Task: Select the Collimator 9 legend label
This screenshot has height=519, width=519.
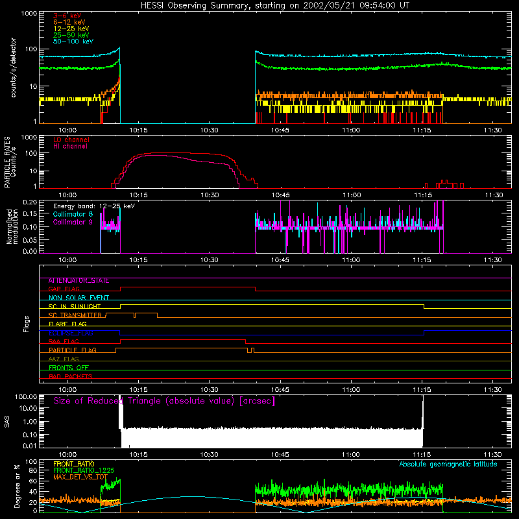Action: tap(73, 222)
